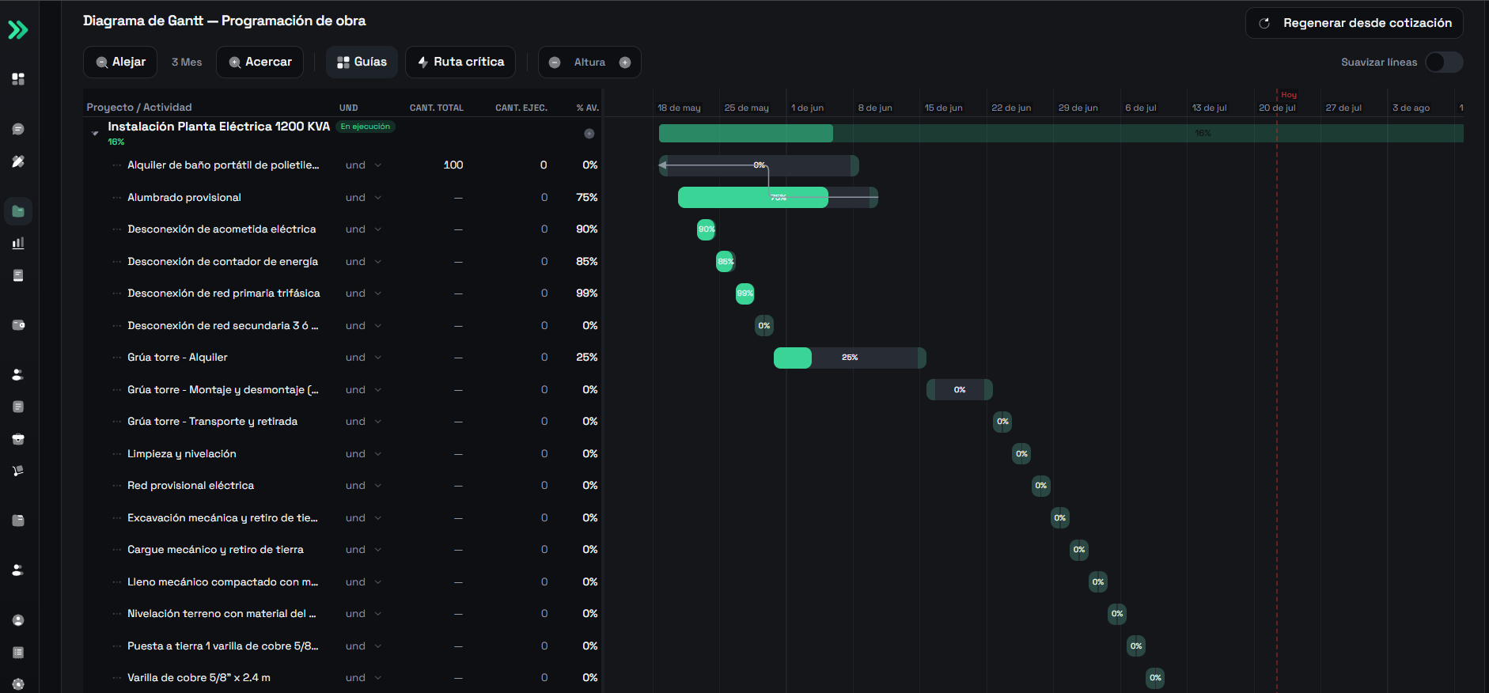Select Excavación mecánica y retiro de tie... row
This screenshot has width=1489, height=693.
click(x=342, y=518)
